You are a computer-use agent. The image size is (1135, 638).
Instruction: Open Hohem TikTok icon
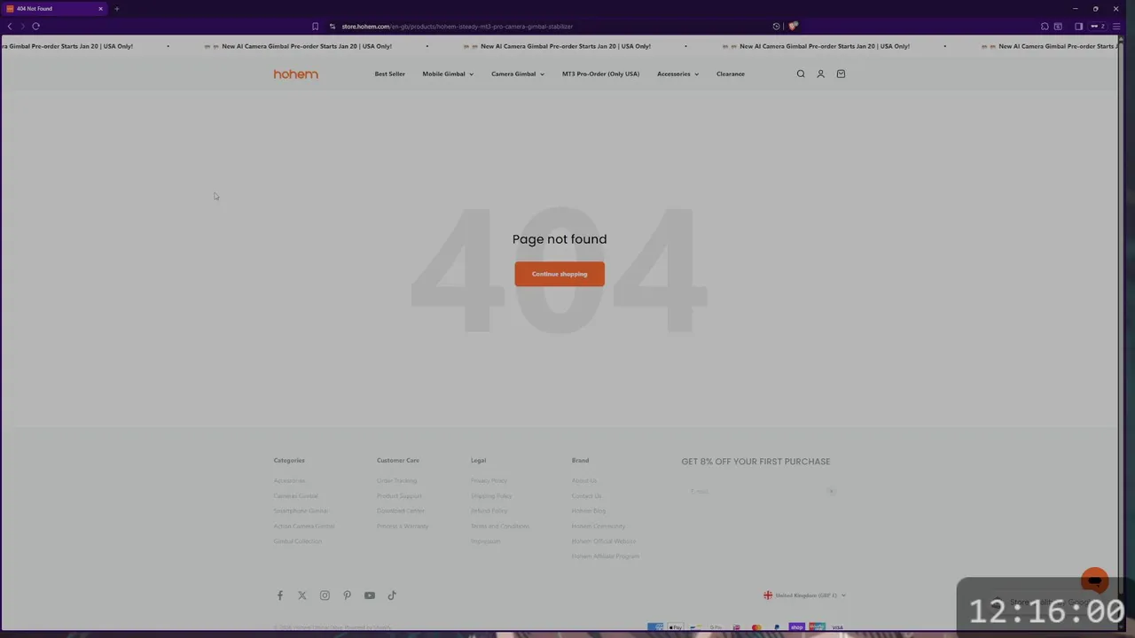click(392, 595)
